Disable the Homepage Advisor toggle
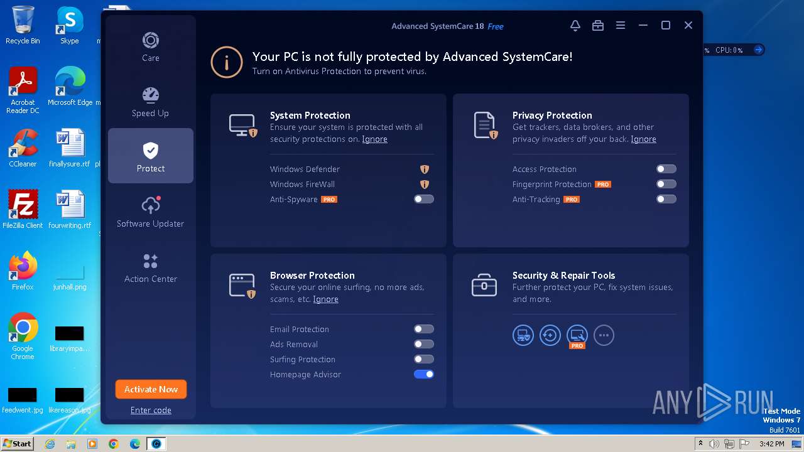 (x=424, y=374)
